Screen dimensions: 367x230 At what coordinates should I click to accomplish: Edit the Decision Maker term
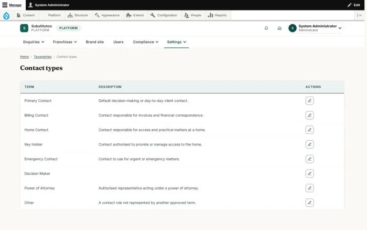pos(309,173)
